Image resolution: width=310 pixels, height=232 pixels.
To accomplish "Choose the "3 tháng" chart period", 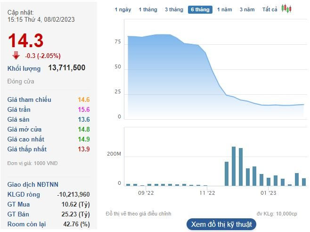I will click(x=174, y=9).
